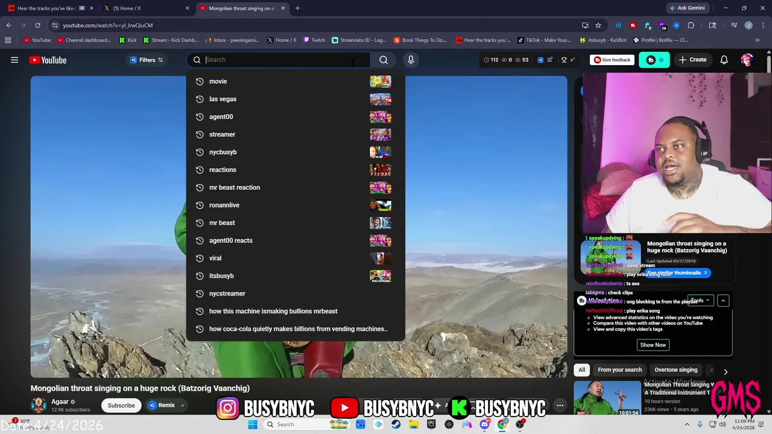This screenshot has height=434, width=772.
Task: View site information icon in the address bar
Action: tap(55, 25)
